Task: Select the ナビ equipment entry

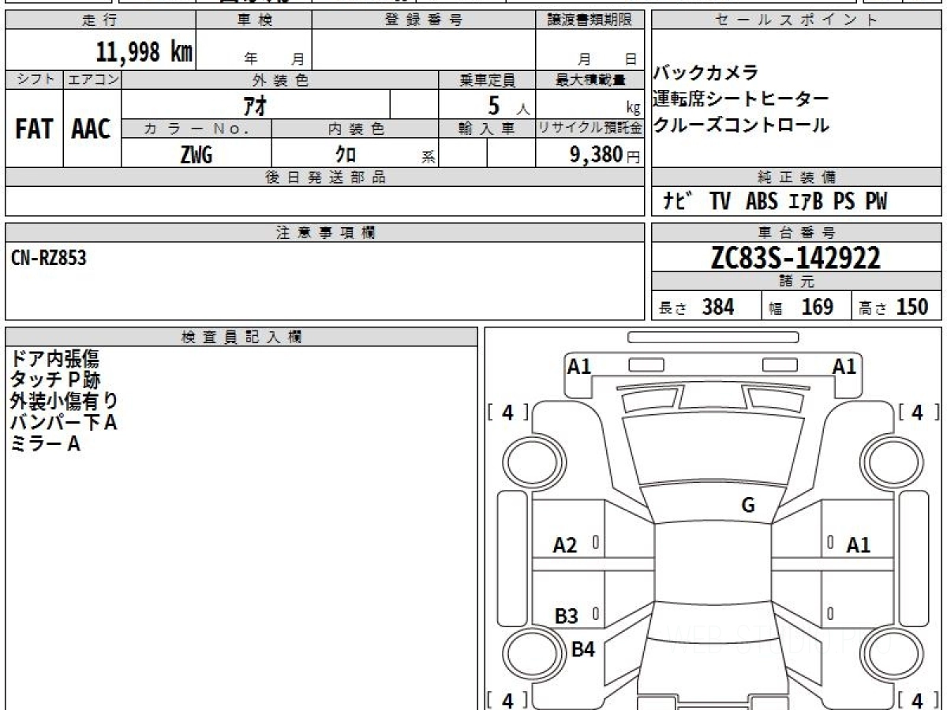Action: click(678, 202)
